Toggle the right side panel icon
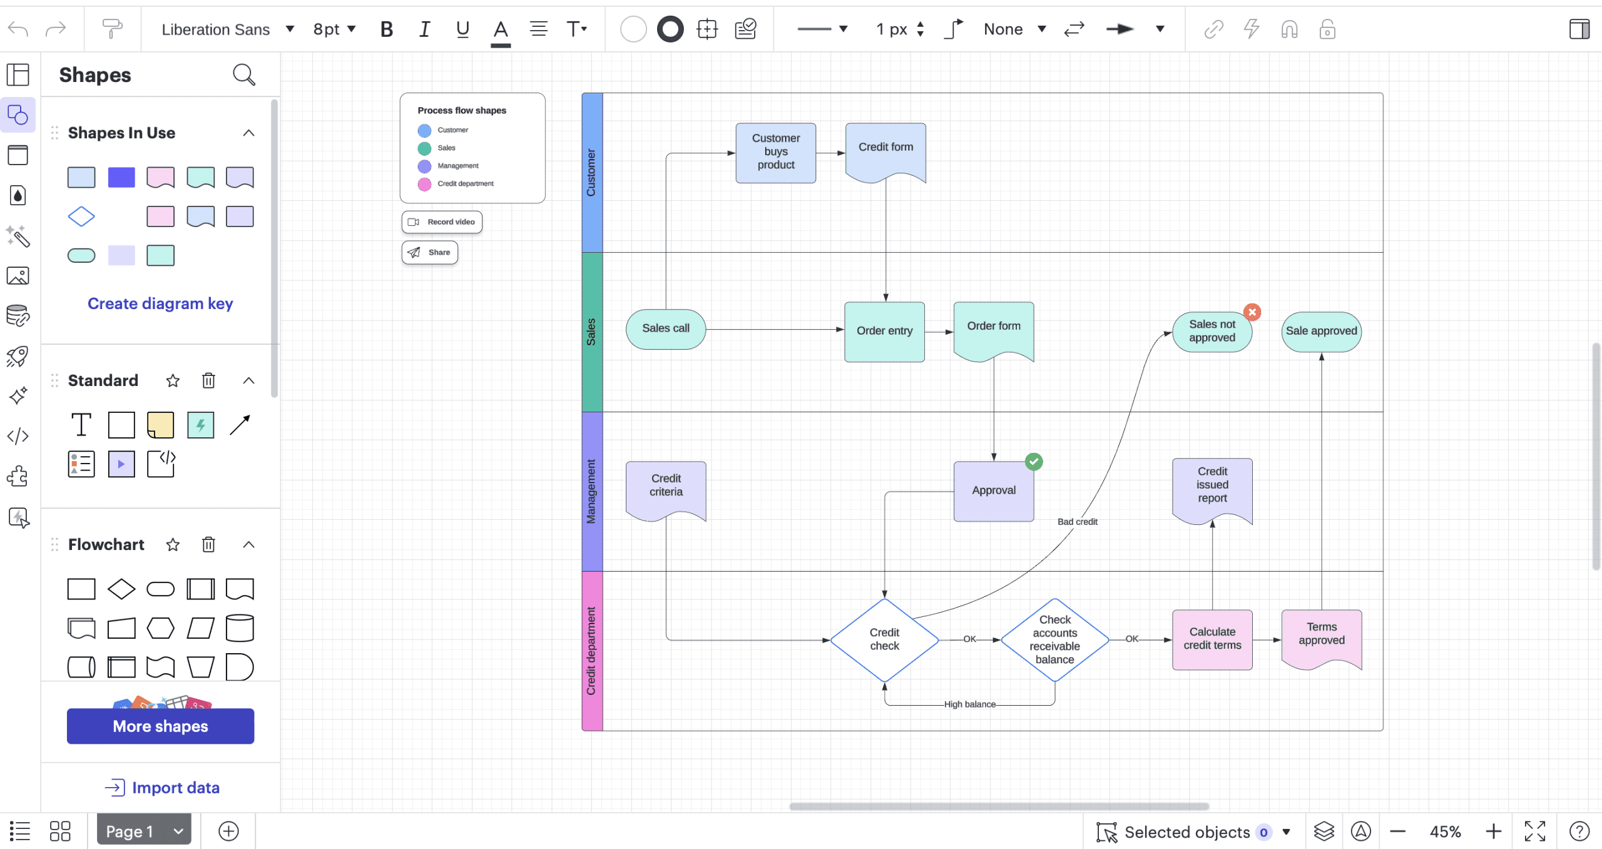This screenshot has height=849, width=1602. 1579,29
